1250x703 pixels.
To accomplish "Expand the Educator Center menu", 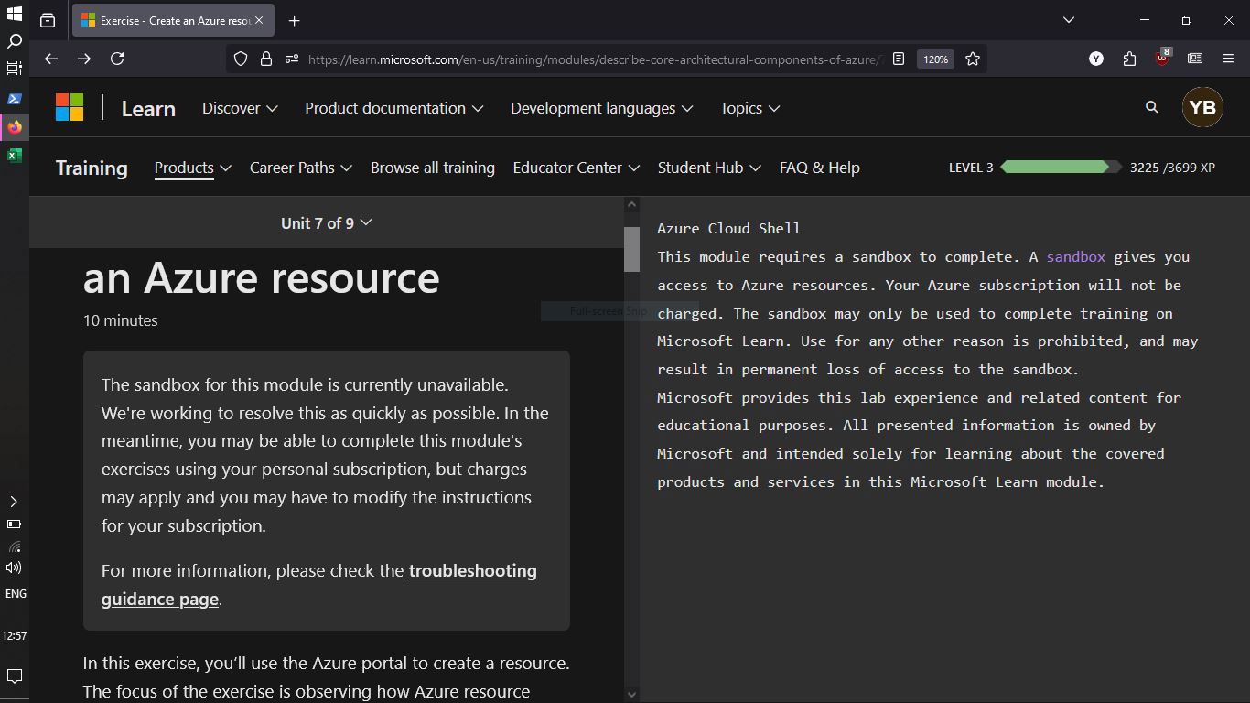I will [x=577, y=168].
